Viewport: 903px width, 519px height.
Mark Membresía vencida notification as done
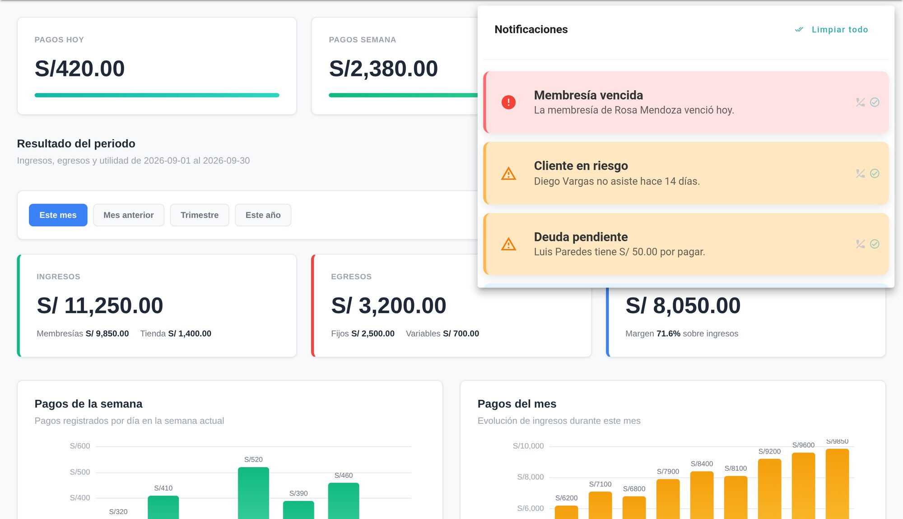coord(875,102)
